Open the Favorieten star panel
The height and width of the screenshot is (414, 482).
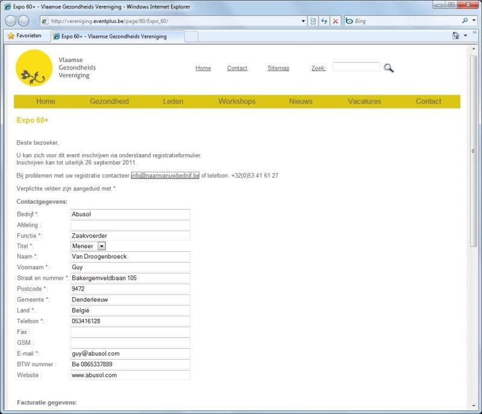pyautogui.click(x=25, y=36)
